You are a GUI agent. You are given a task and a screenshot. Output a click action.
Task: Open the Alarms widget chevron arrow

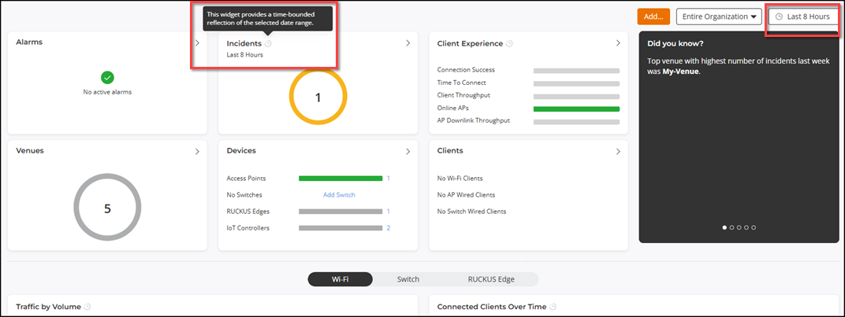[x=197, y=43]
